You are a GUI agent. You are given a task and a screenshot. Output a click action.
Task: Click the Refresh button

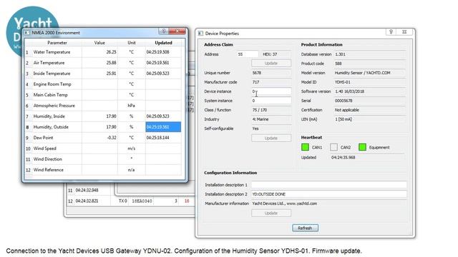point(305,228)
